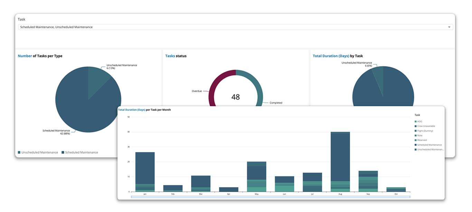This screenshot has width=472, height=212.
Task: Click the '48' total in donut center
Action: (236, 97)
